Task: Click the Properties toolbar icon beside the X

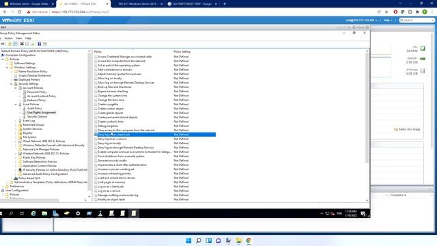Action: (x=27, y=44)
